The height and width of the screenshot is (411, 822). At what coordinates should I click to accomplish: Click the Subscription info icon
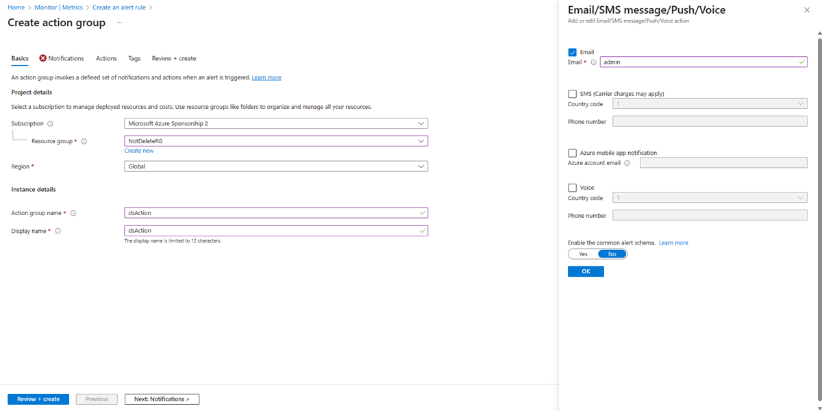pos(51,124)
